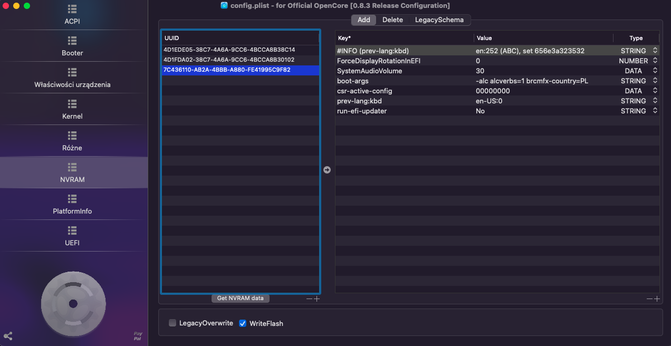This screenshot has width=671, height=346.
Task: Click the Get NVRAM data button
Action: 241,298
